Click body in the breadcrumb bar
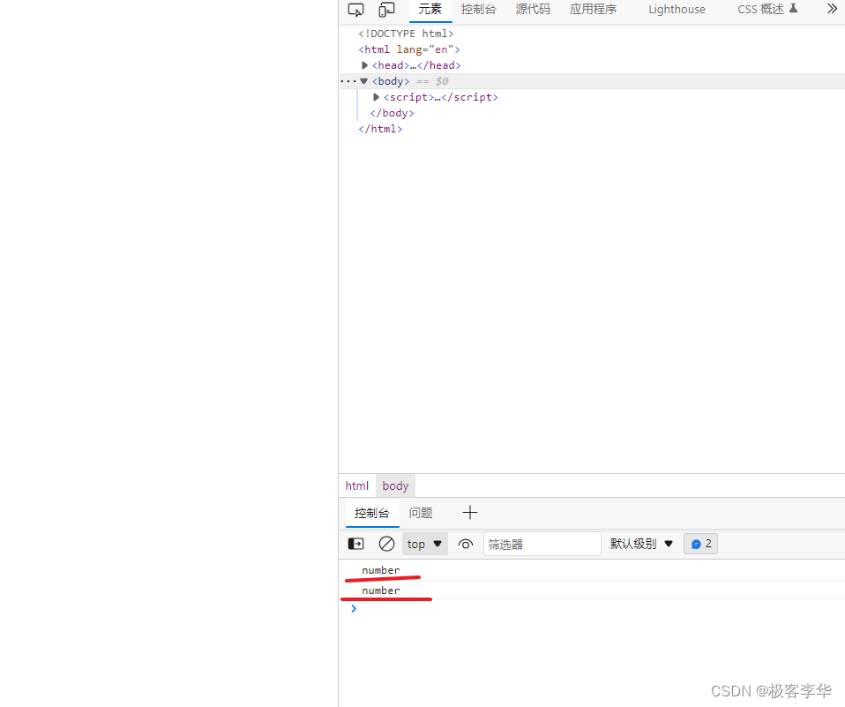The width and height of the screenshot is (845, 707). 395,485
